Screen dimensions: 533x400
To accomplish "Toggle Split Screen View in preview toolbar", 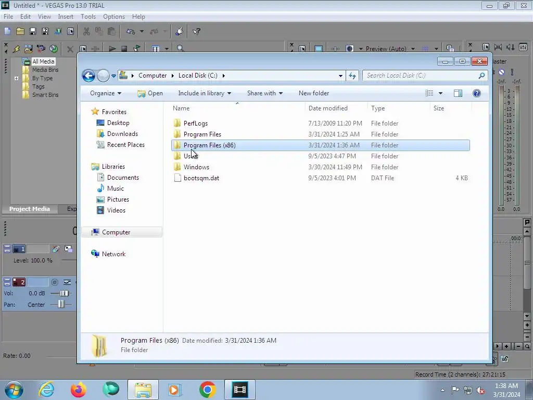I will pyautogui.click(x=350, y=48).
